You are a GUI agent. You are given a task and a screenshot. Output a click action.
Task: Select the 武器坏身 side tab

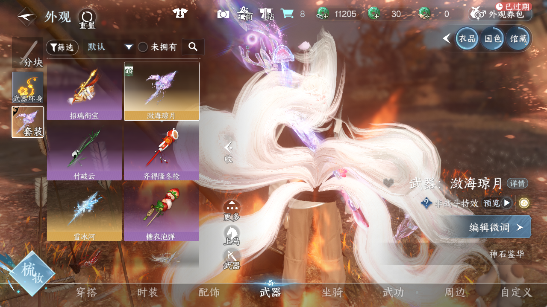pyautogui.click(x=28, y=87)
